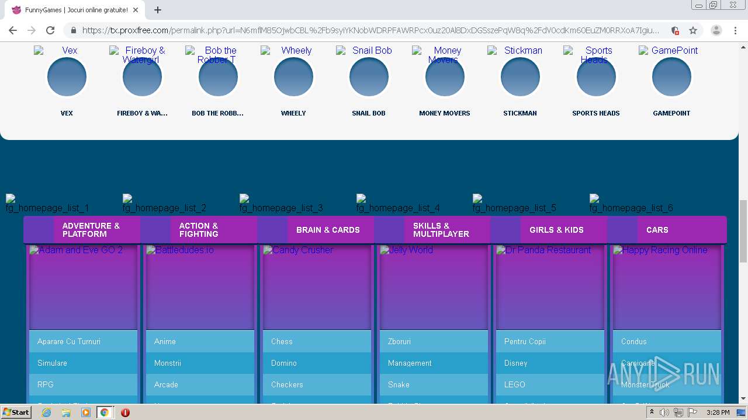748x420 pixels.
Task: Open the Dr Panda Restaurant thumbnail
Action: (x=550, y=288)
